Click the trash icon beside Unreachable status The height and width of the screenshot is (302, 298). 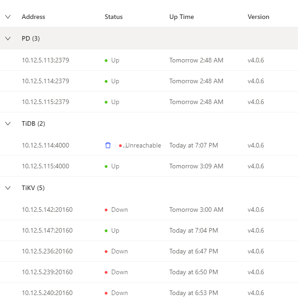tap(108, 145)
